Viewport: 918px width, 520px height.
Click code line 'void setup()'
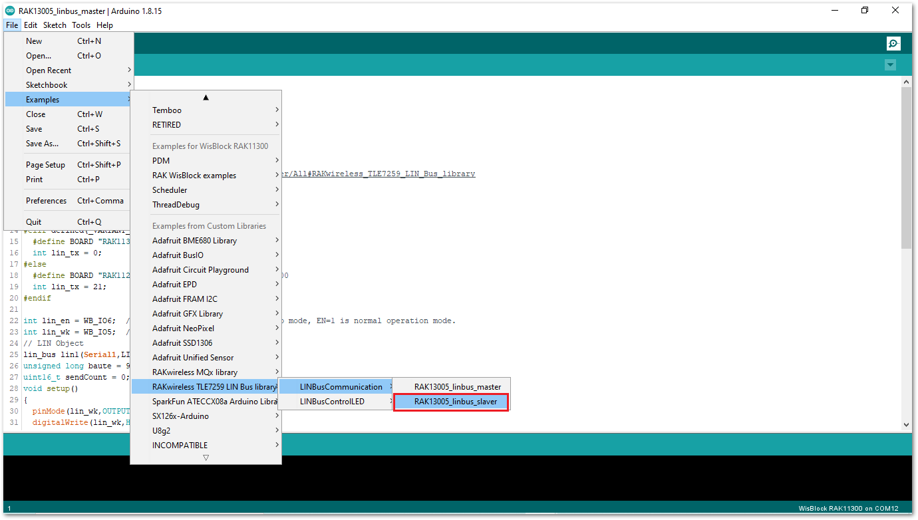(x=51, y=388)
